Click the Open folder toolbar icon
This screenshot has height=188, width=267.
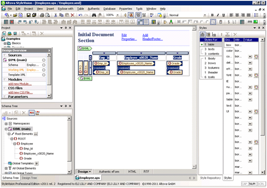tap(15, 15)
